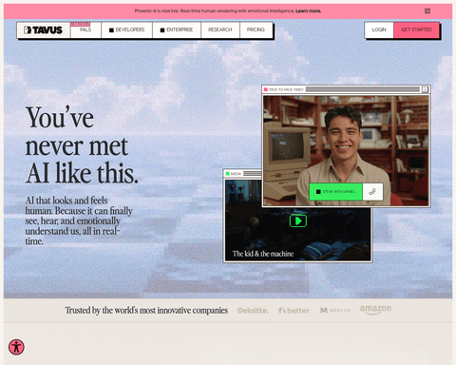Click the "The kid & the machine" caption
This screenshot has width=456, height=365.
click(263, 254)
